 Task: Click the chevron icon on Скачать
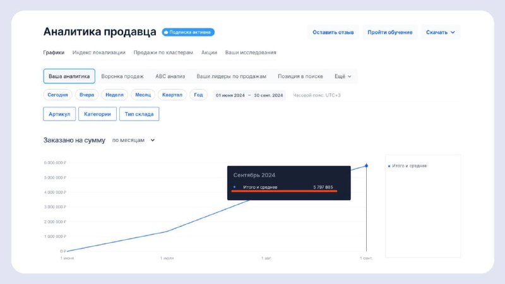(453, 32)
